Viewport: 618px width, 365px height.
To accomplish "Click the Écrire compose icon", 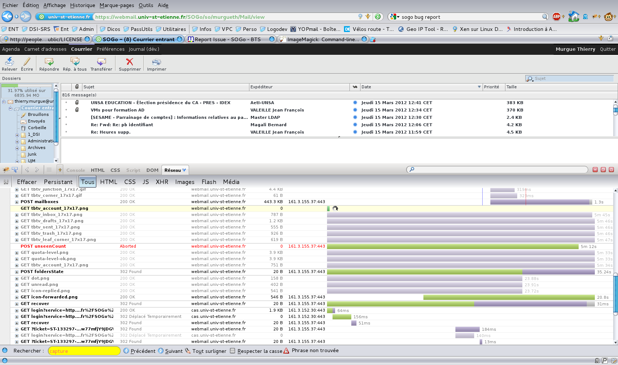I will coord(27,62).
